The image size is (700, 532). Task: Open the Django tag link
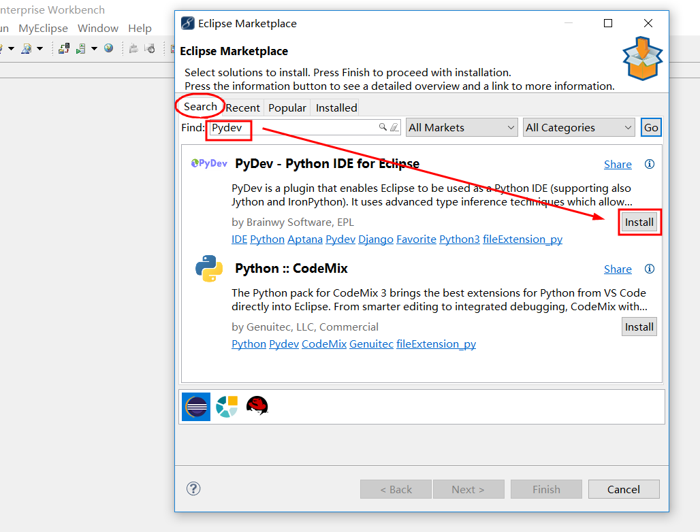(375, 239)
